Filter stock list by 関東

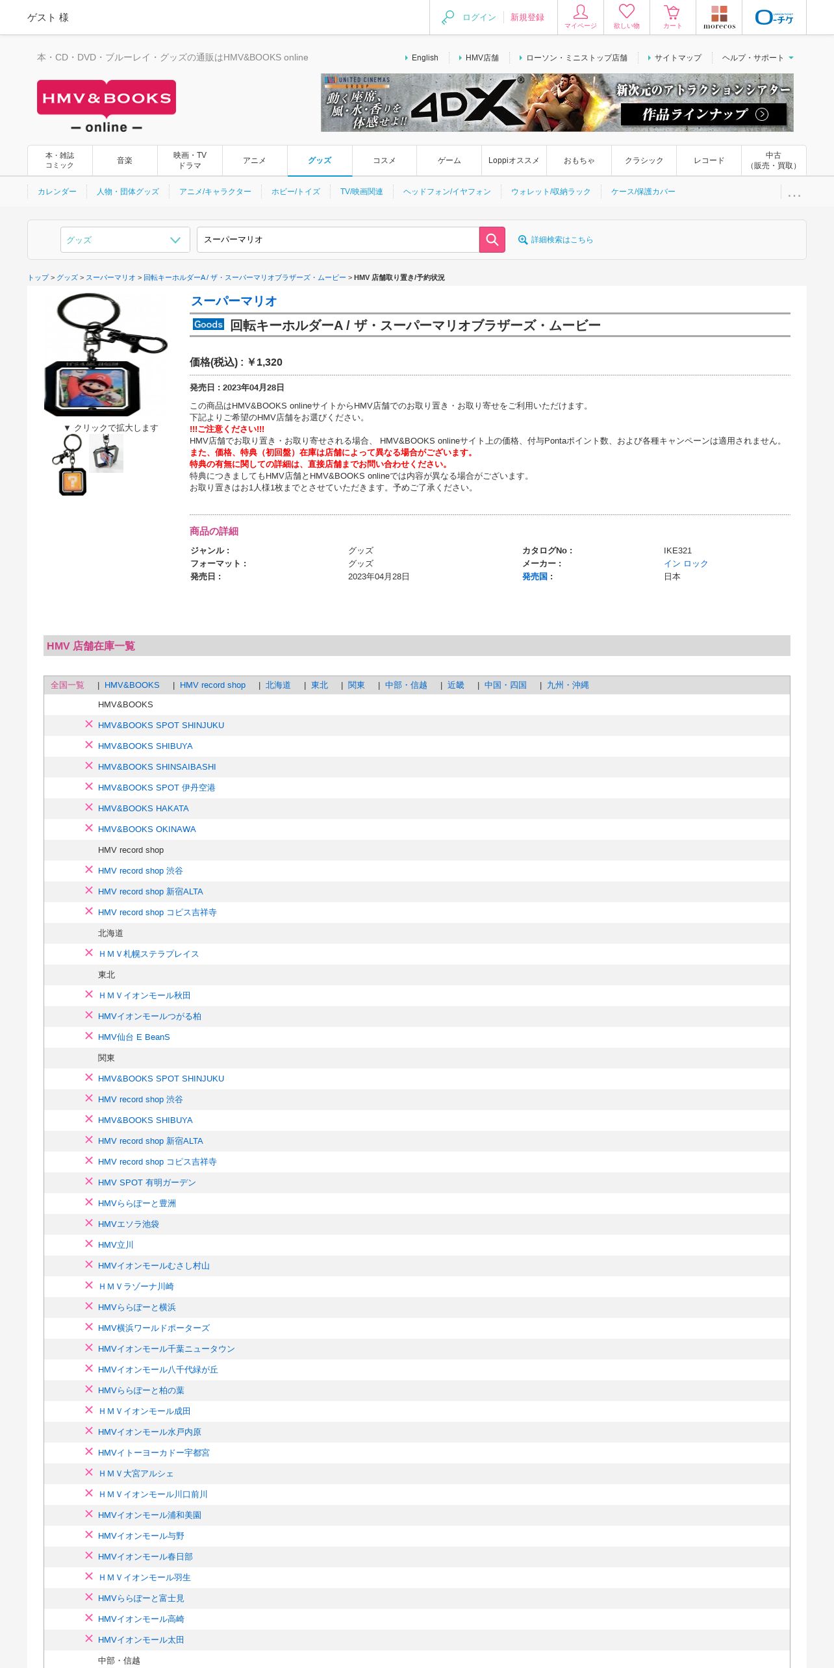click(x=356, y=685)
